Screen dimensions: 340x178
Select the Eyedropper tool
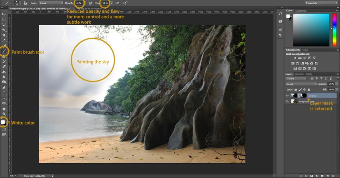pos(4,41)
